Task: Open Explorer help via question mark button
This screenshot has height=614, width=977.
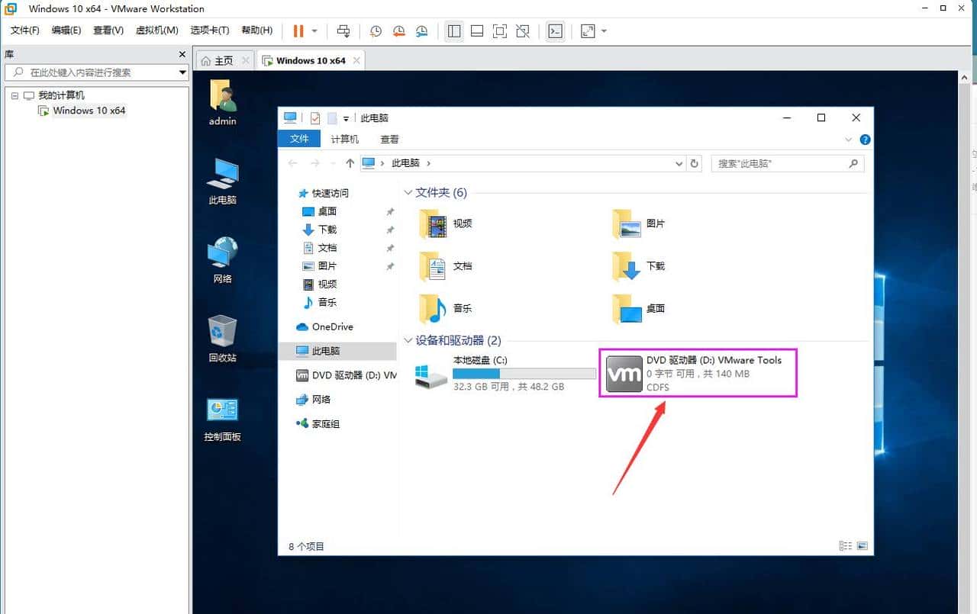Action: tap(865, 139)
